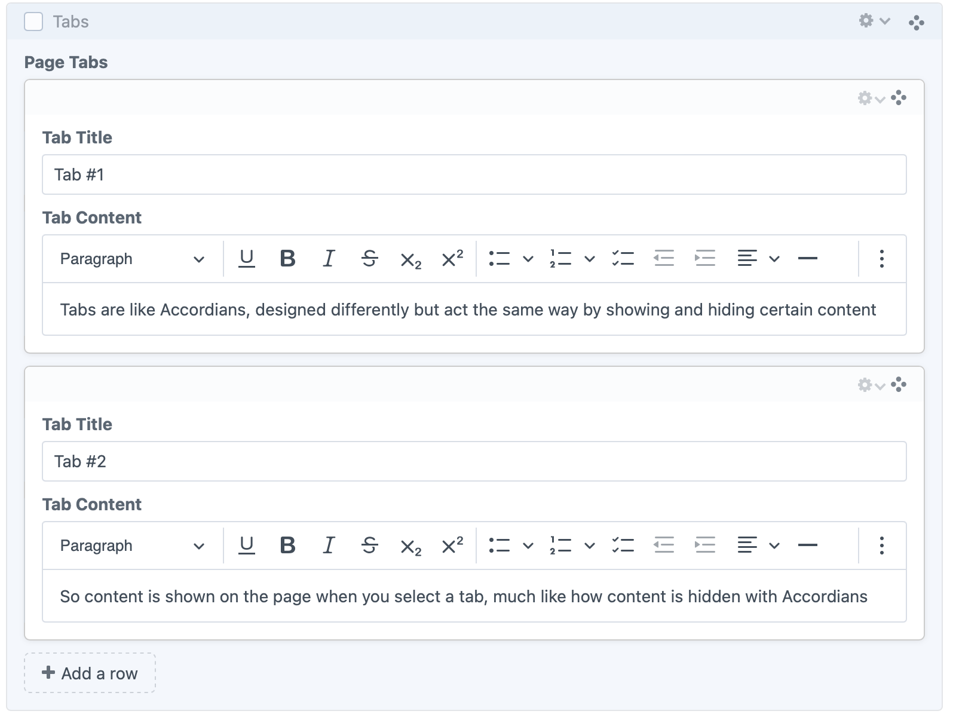The height and width of the screenshot is (717, 956).
Task: Click Subscript in Tab #1 content toolbar
Action: tap(410, 260)
